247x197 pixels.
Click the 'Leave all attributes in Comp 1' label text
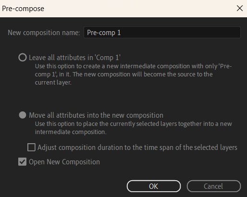[x=74, y=58]
